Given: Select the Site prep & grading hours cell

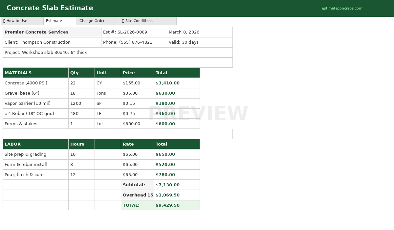Looking at the screenshot, I should coord(81,154).
